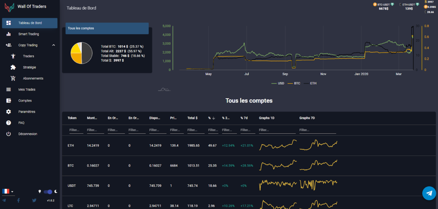Select the Tous les comptes card header

pyautogui.click(x=107, y=28)
